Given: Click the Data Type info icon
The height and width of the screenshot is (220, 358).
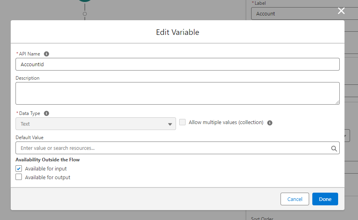Looking at the screenshot, I should click(x=46, y=113).
